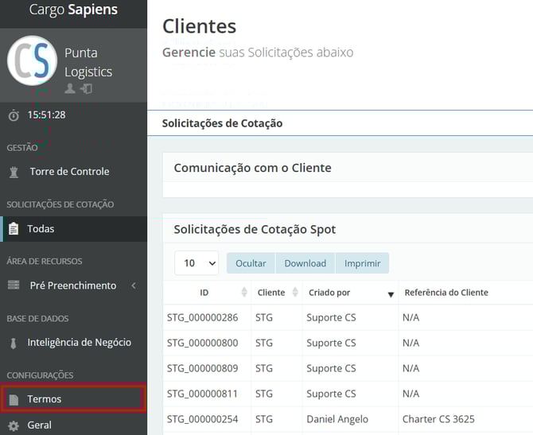
Task: Click the Download button
Action: 305,263
